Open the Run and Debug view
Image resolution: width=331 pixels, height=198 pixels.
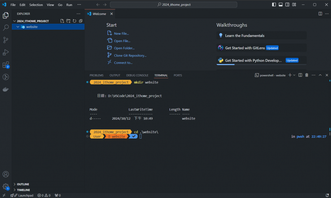click(6, 52)
